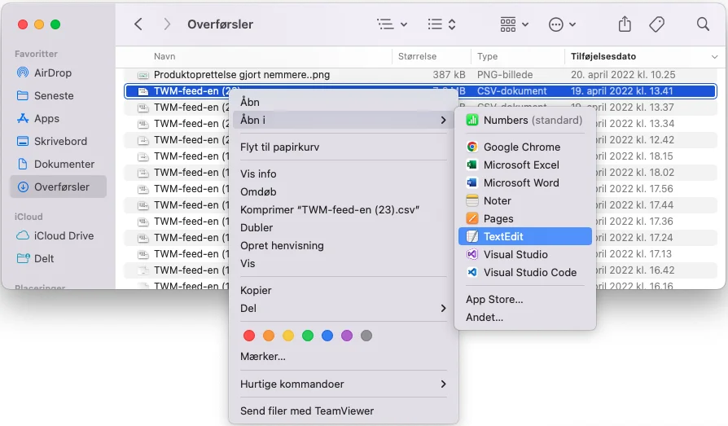Open dropdown beside the ellipsis icon
Screen dimensions: 728x426
pyautogui.click(x=572, y=24)
